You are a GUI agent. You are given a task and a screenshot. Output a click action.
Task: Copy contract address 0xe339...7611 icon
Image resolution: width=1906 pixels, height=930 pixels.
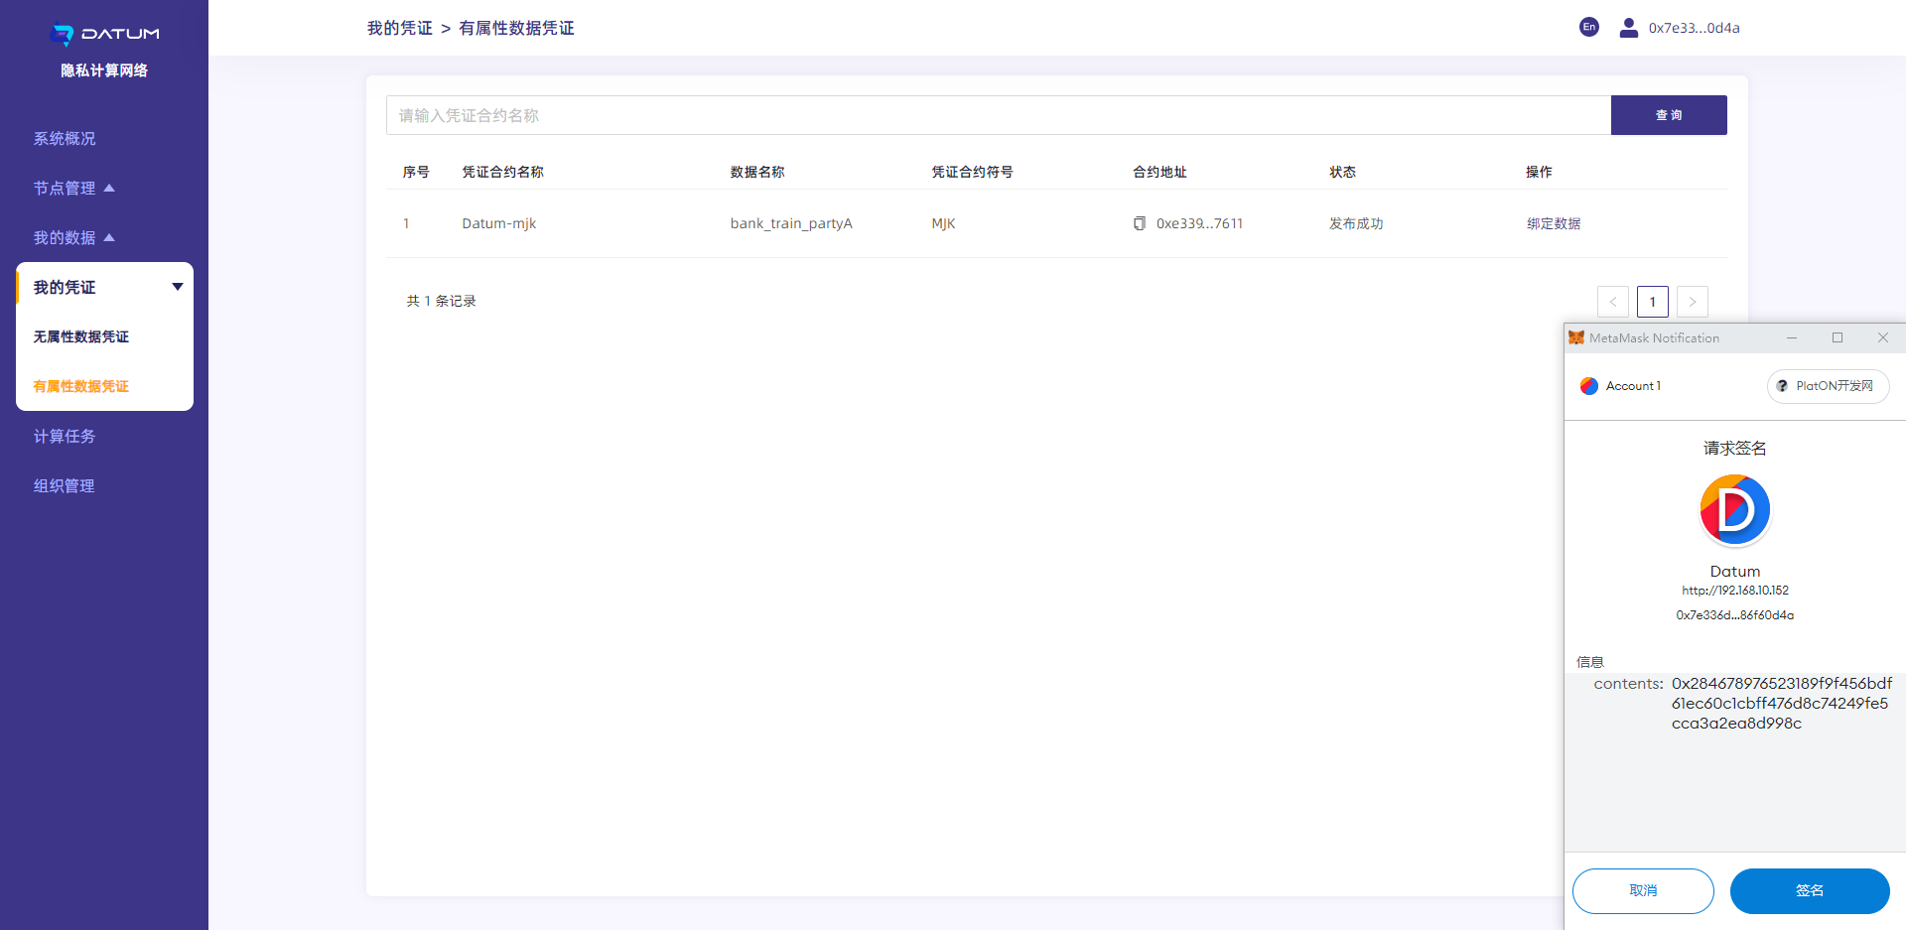click(1140, 223)
